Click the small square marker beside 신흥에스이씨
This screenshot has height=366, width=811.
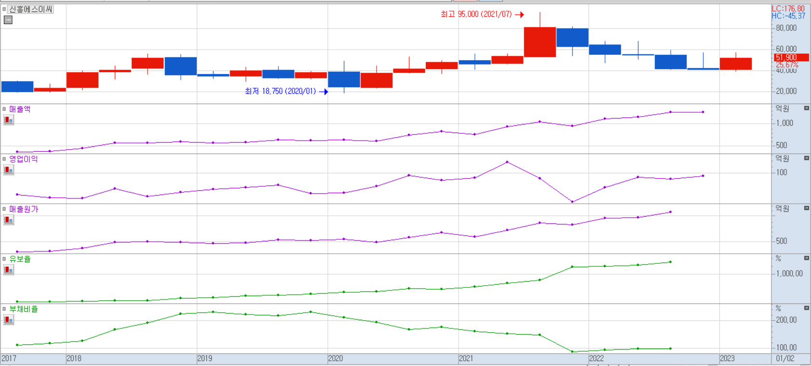click(4, 9)
